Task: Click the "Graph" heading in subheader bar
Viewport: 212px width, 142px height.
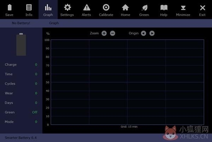Action: coord(54,23)
